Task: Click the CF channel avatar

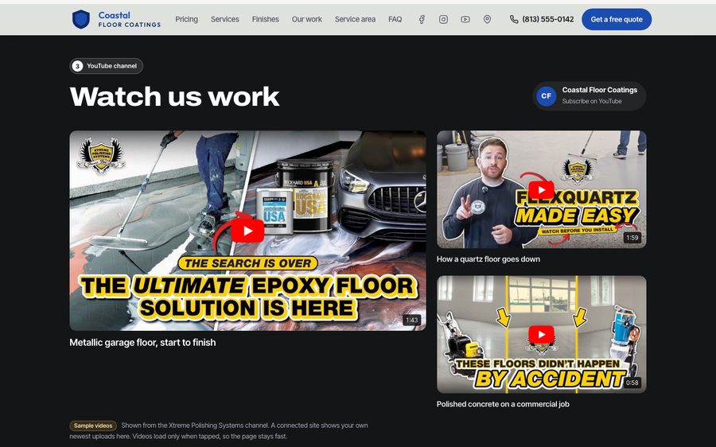Action: (546, 96)
